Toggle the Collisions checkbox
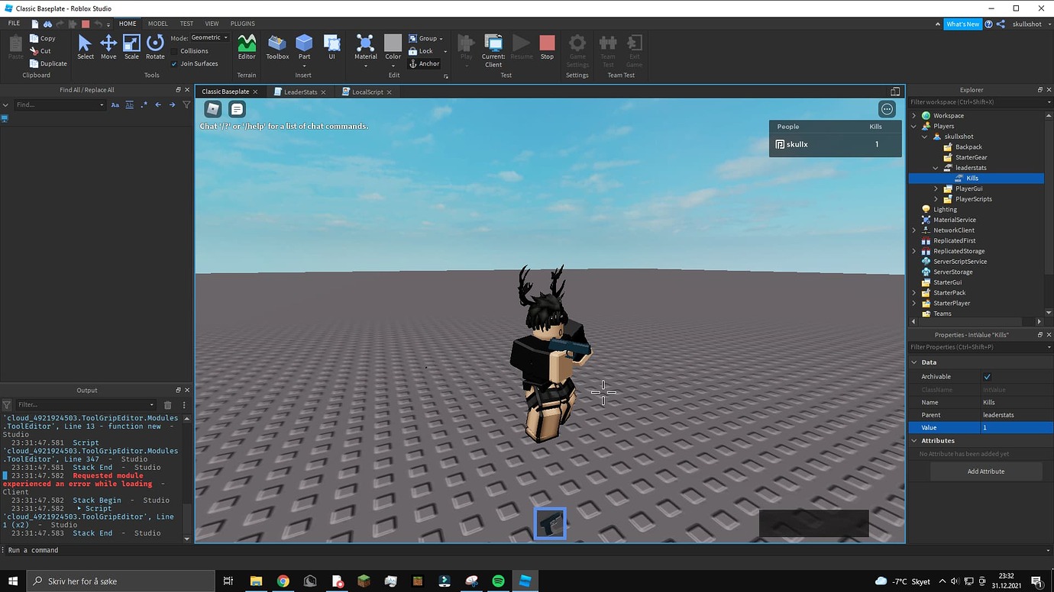 (x=174, y=51)
